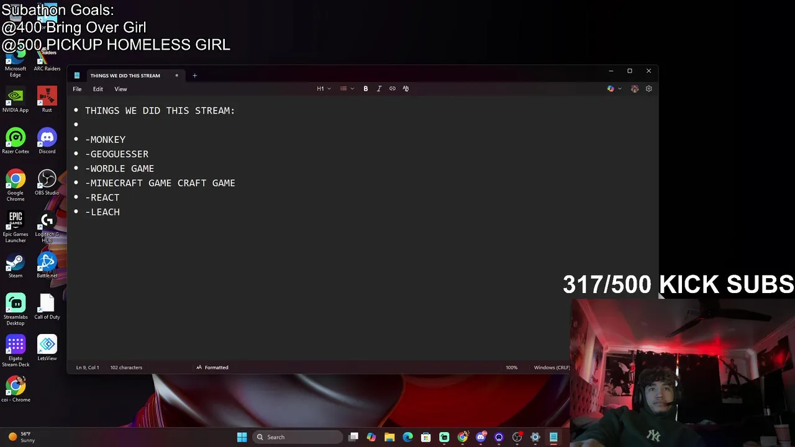This screenshot has width=795, height=447.
Task: Open OBS Studio desktop shortcut
Action: coord(47,183)
